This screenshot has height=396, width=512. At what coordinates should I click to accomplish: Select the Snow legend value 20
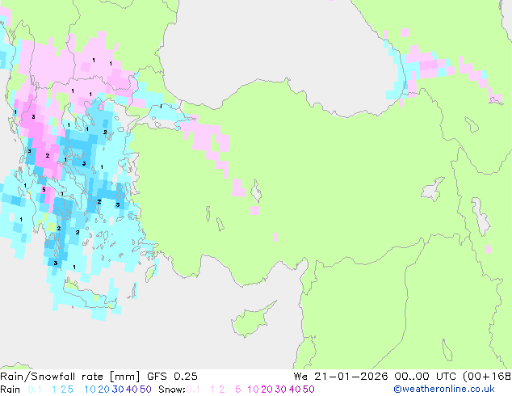(266, 390)
